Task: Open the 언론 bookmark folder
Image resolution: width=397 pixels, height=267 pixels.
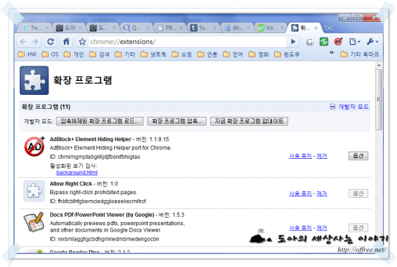Action: [207, 54]
